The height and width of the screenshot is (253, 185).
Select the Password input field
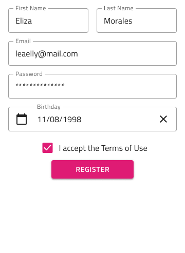[92, 86]
